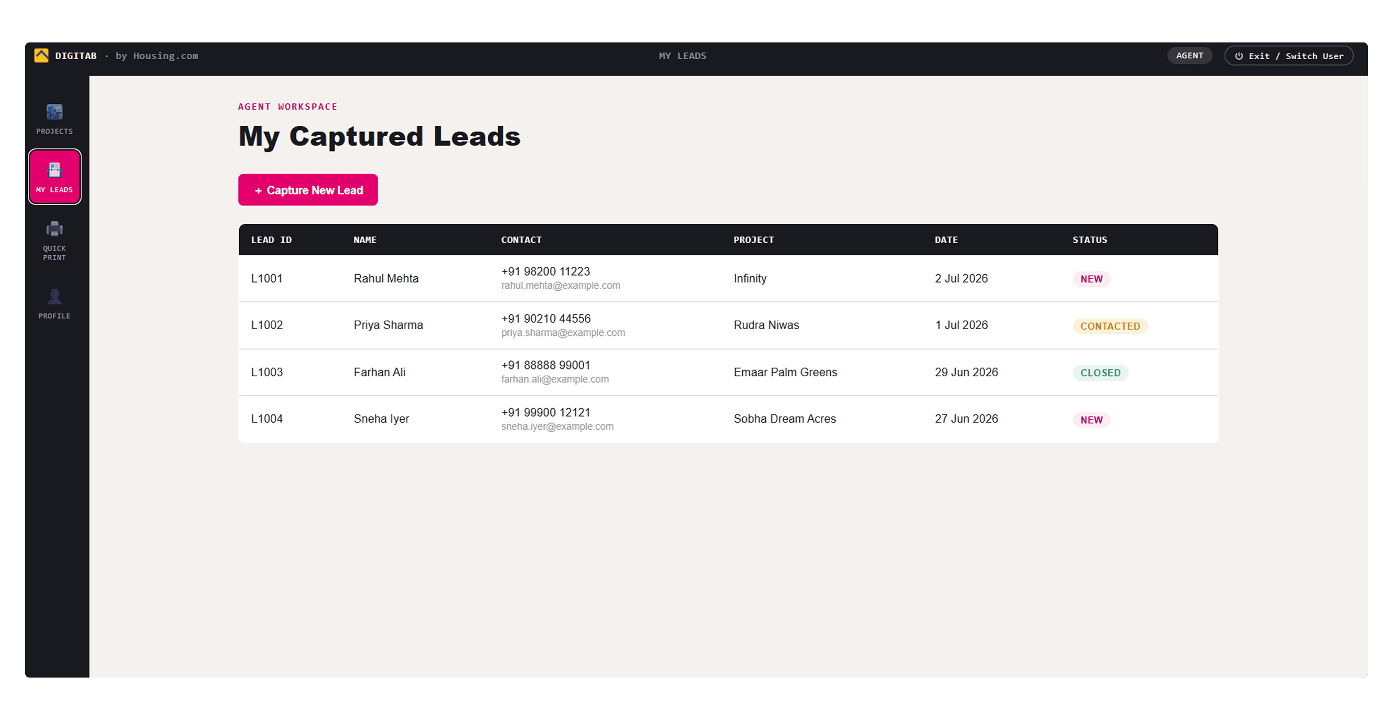Click the CLOSED status badge for Farhan Ali
This screenshot has height=720, width=1393.
[1100, 373]
